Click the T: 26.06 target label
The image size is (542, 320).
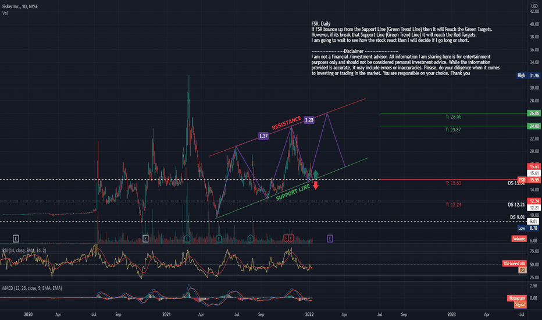tap(453, 116)
